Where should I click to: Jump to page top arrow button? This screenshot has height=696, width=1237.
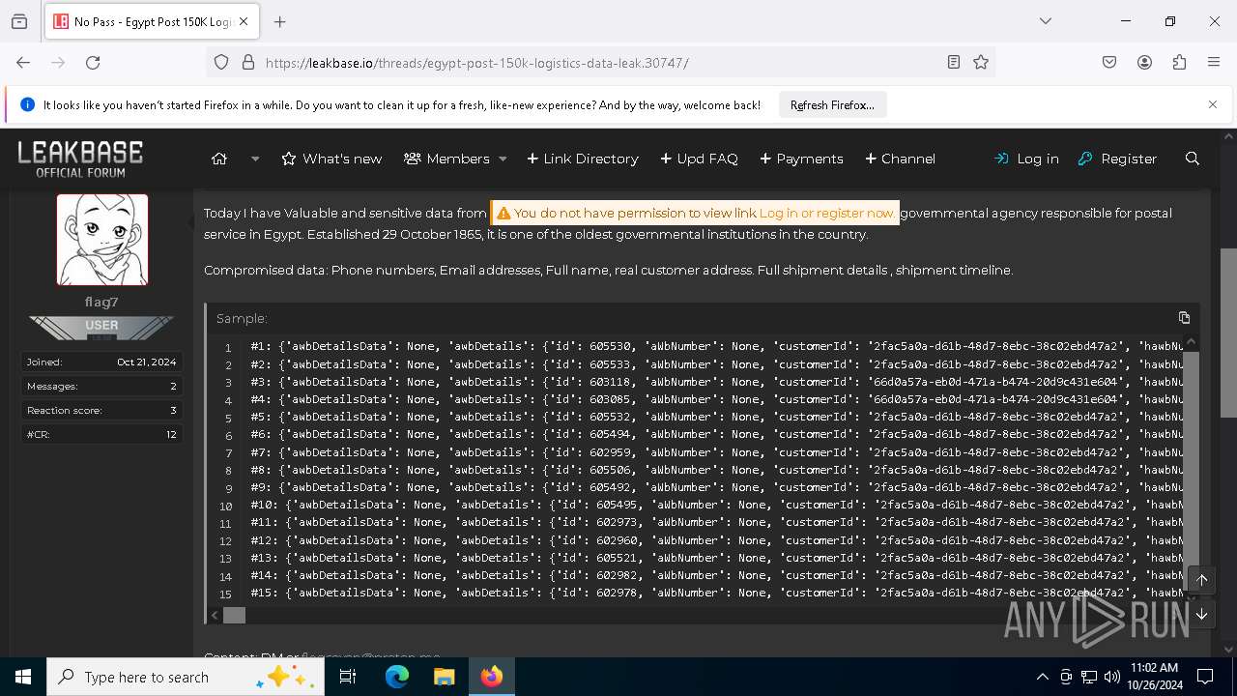1202,580
